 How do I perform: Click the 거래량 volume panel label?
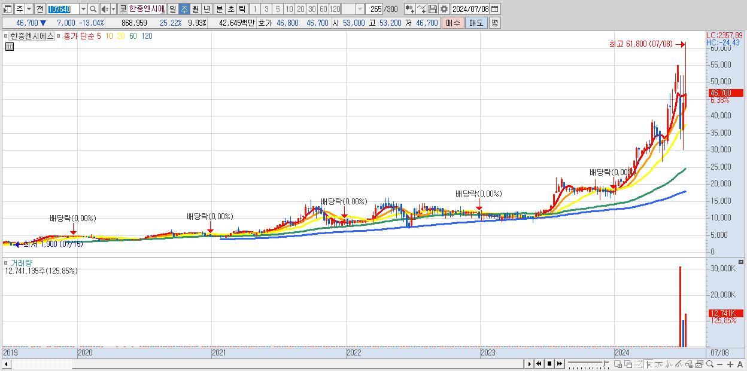(x=21, y=263)
